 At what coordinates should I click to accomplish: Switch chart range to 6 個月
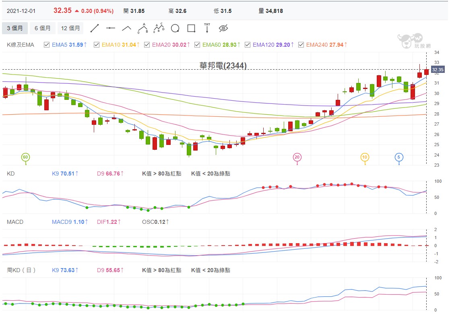tap(43, 28)
